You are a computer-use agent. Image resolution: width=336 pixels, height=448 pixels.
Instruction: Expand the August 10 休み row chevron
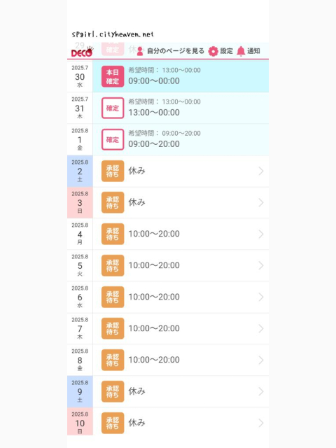coord(261,423)
